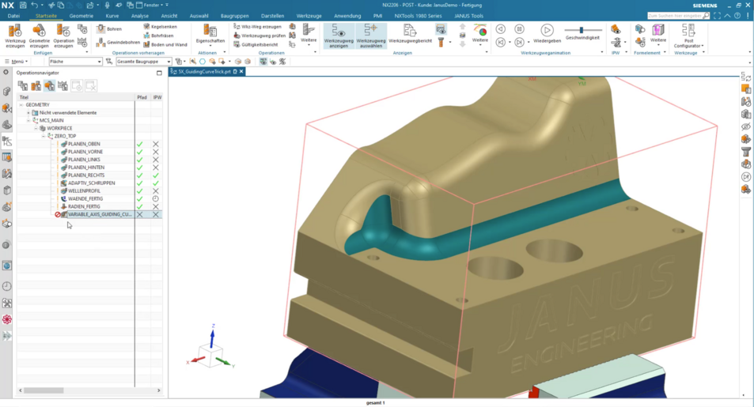Click the Werkzeug erzeugen icon
Screen dimensions: 754x407
click(x=15, y=36)
